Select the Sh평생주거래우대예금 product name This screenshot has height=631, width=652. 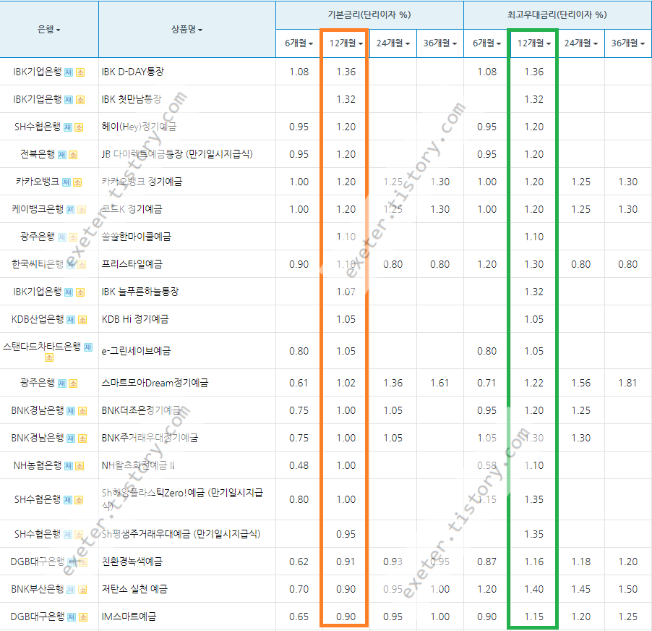tap(181, 534)
